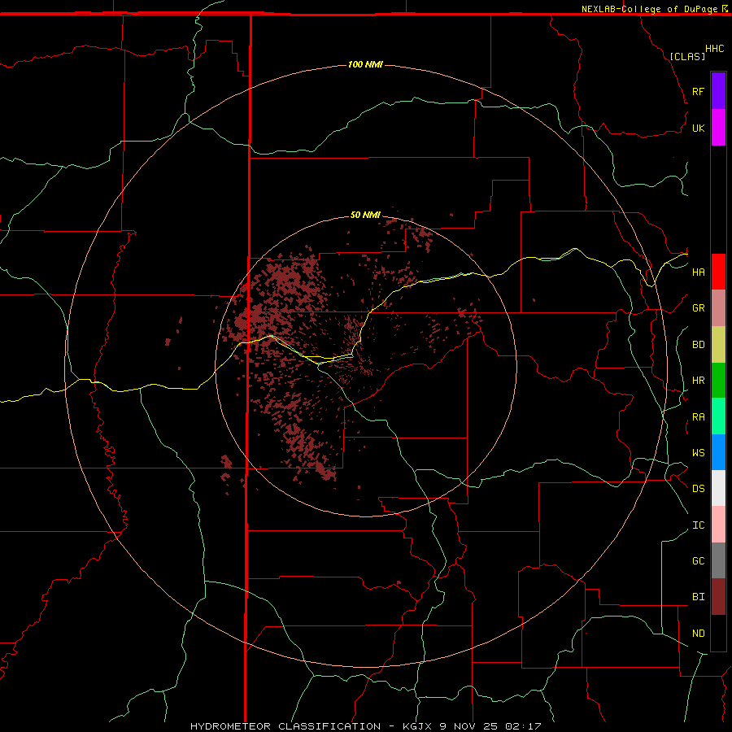732x732 pixels.
Task: Click the WS blue legend swatch
Action: point(718,452)
